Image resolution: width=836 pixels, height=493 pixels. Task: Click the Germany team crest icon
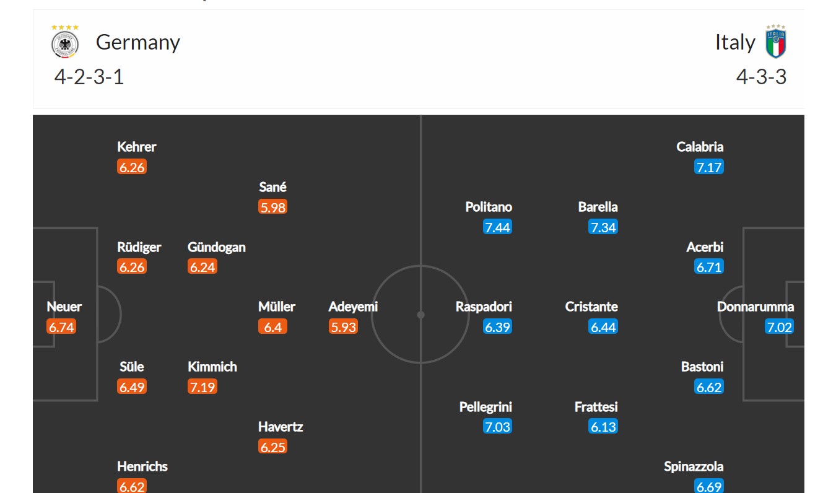coord(65,42)
